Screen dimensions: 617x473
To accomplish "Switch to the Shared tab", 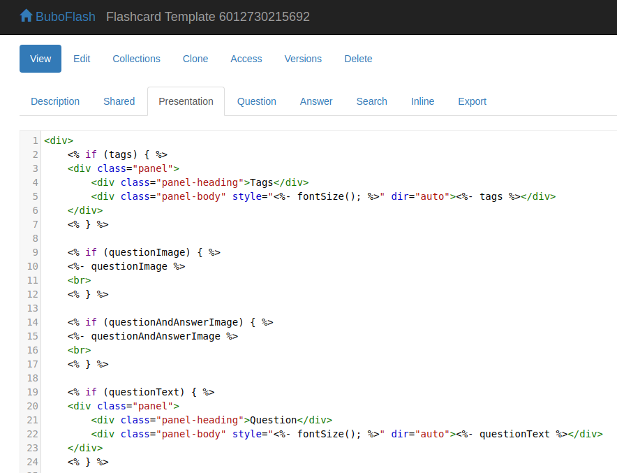I will point(119,101).
